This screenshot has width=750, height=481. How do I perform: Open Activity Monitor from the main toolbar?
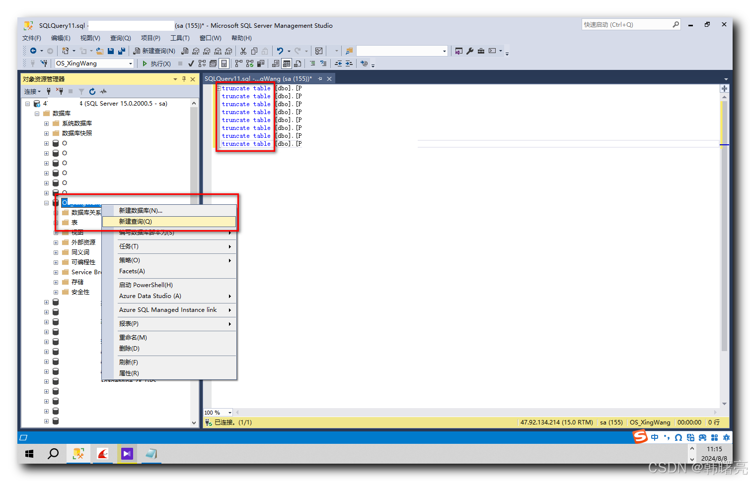pos(319,51)
